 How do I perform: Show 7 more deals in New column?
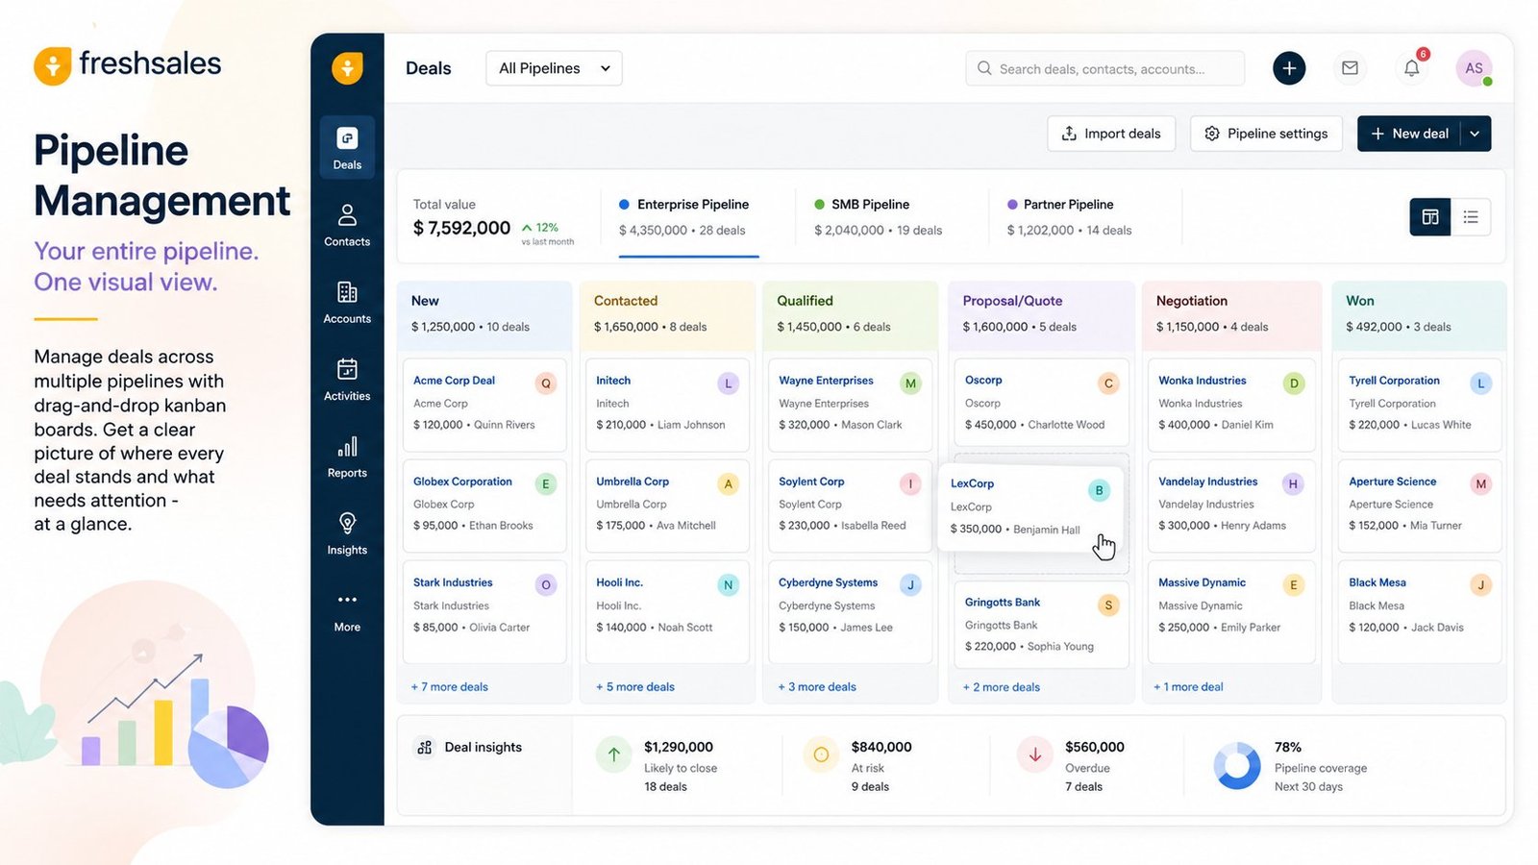pos(450,687)
